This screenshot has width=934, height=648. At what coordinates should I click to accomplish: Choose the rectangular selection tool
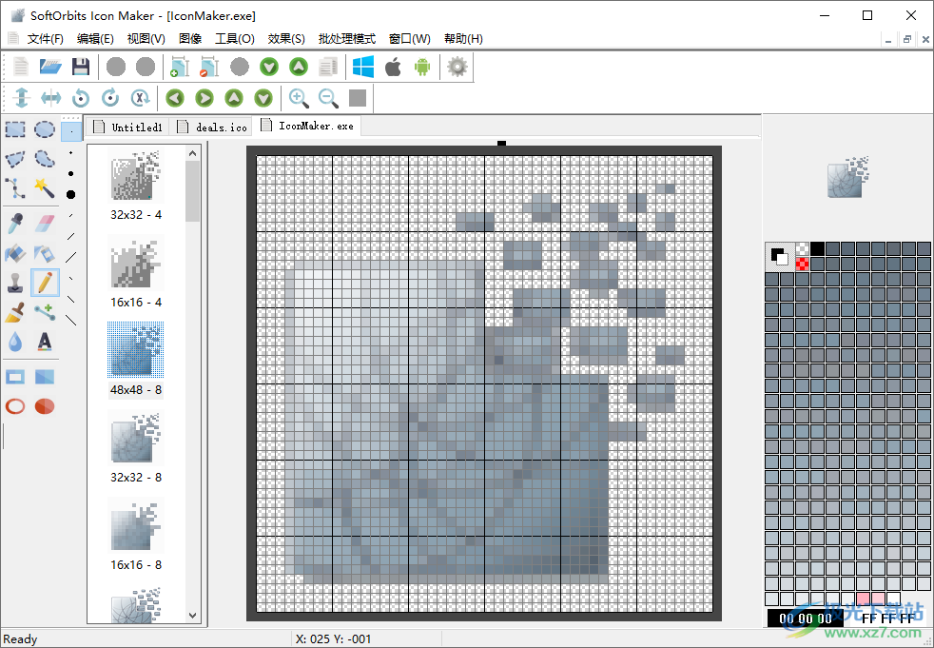click(13, 129)
